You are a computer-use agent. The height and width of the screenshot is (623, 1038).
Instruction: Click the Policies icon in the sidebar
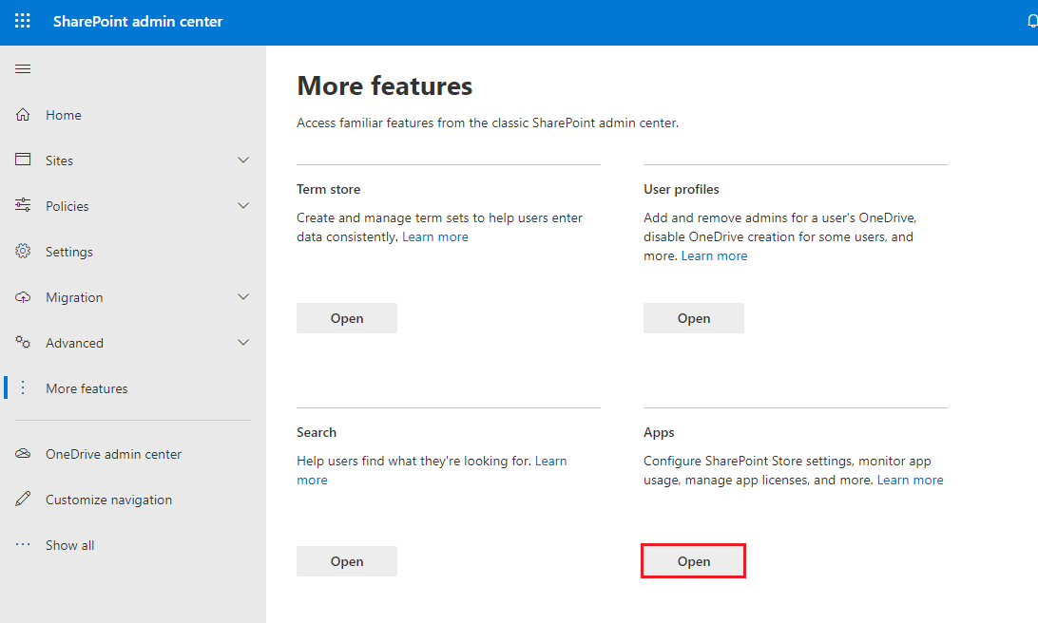tap(23, 205)
